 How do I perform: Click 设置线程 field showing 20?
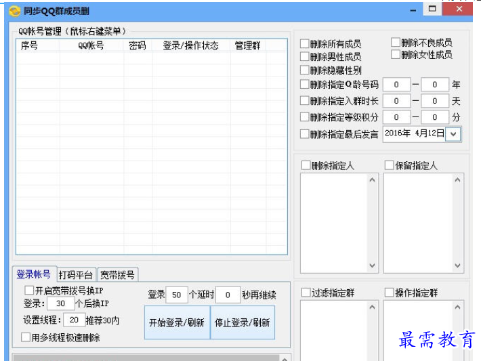74,320
